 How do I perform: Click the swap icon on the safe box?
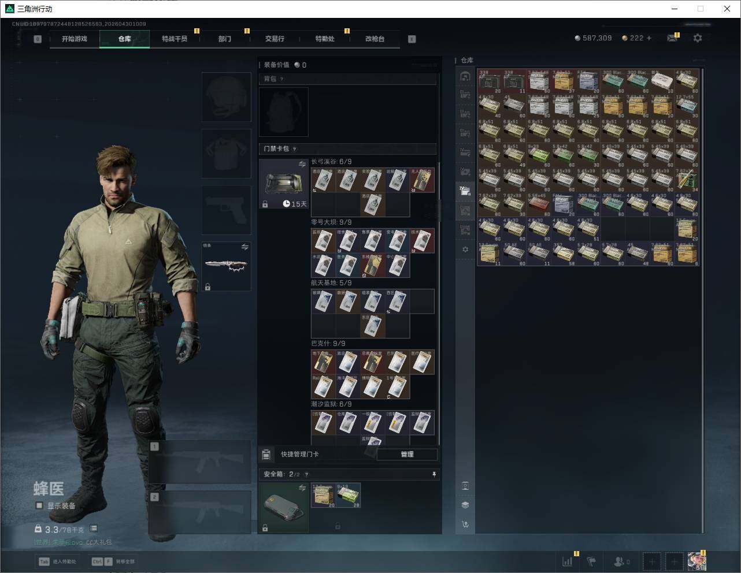[302, 488]
